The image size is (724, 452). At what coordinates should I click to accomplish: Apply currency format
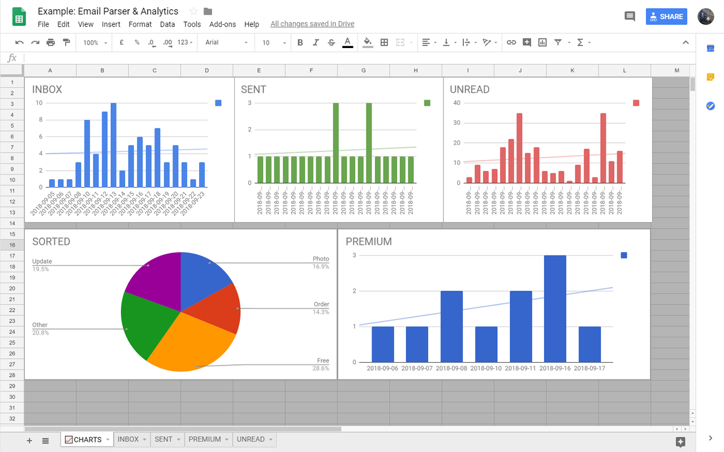coord(121,42)
